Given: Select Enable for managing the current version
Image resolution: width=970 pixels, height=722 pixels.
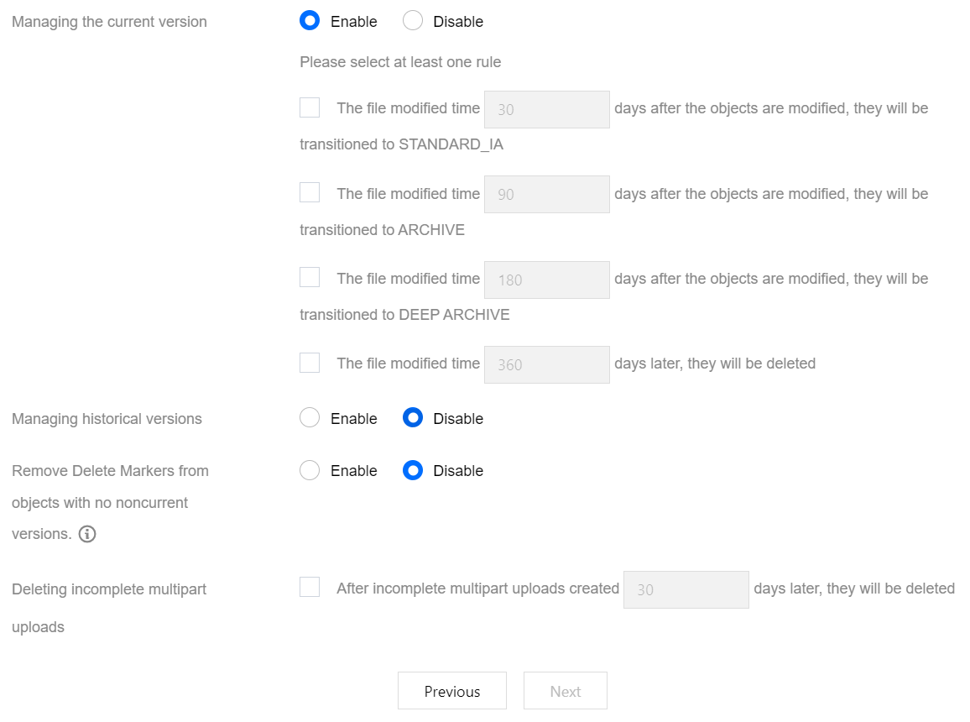Looking at the screenshot, I should 310,21.
